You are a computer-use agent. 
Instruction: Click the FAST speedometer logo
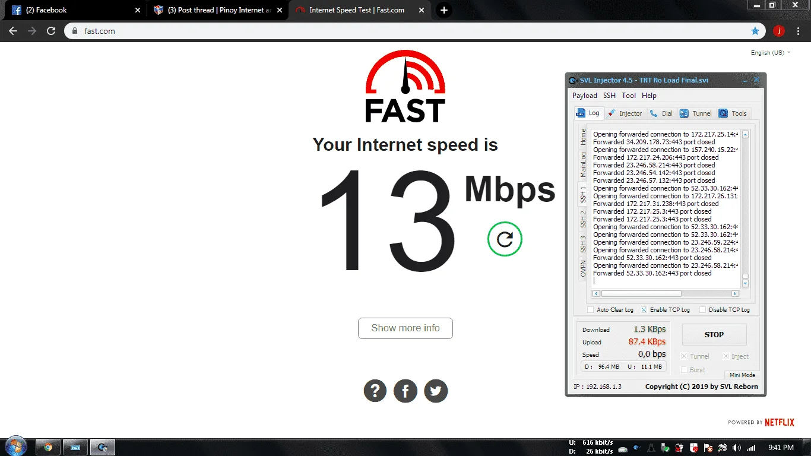(x=405, y=86)
